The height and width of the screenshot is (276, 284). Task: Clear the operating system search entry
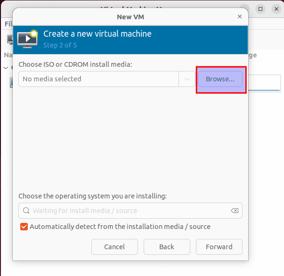(x=235, y=211)
